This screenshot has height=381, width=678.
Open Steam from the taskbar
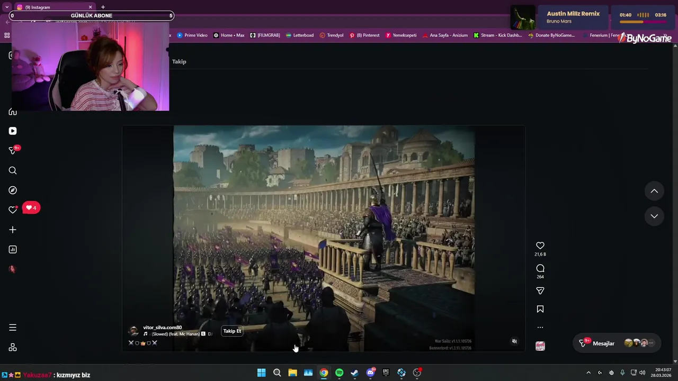(355, 373)
